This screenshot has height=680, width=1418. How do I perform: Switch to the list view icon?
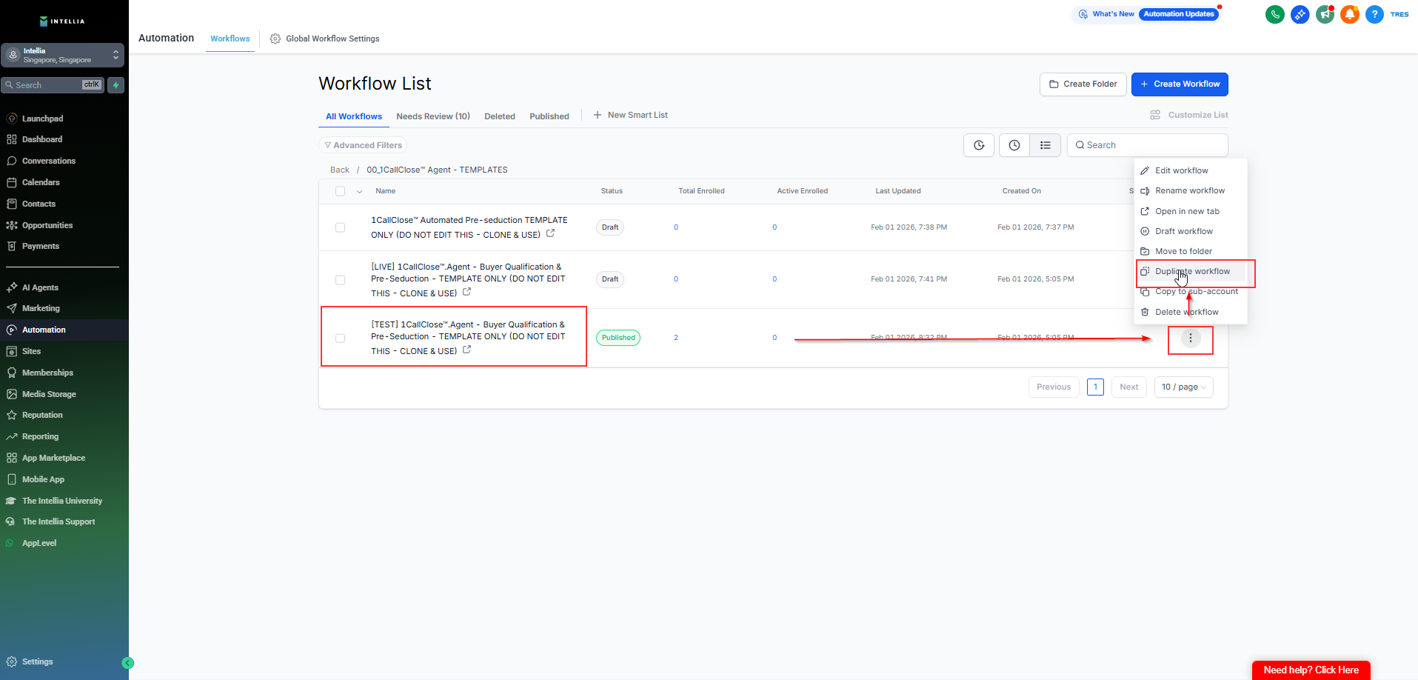(1045, 145)
